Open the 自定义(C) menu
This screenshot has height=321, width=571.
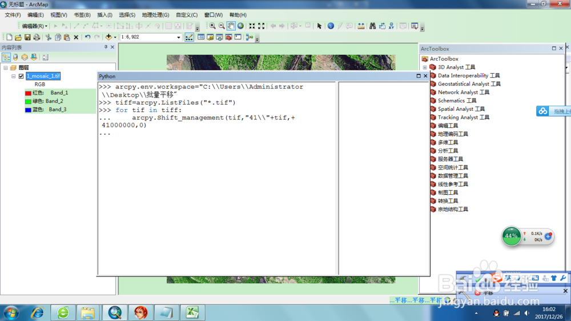pos(187,15)
